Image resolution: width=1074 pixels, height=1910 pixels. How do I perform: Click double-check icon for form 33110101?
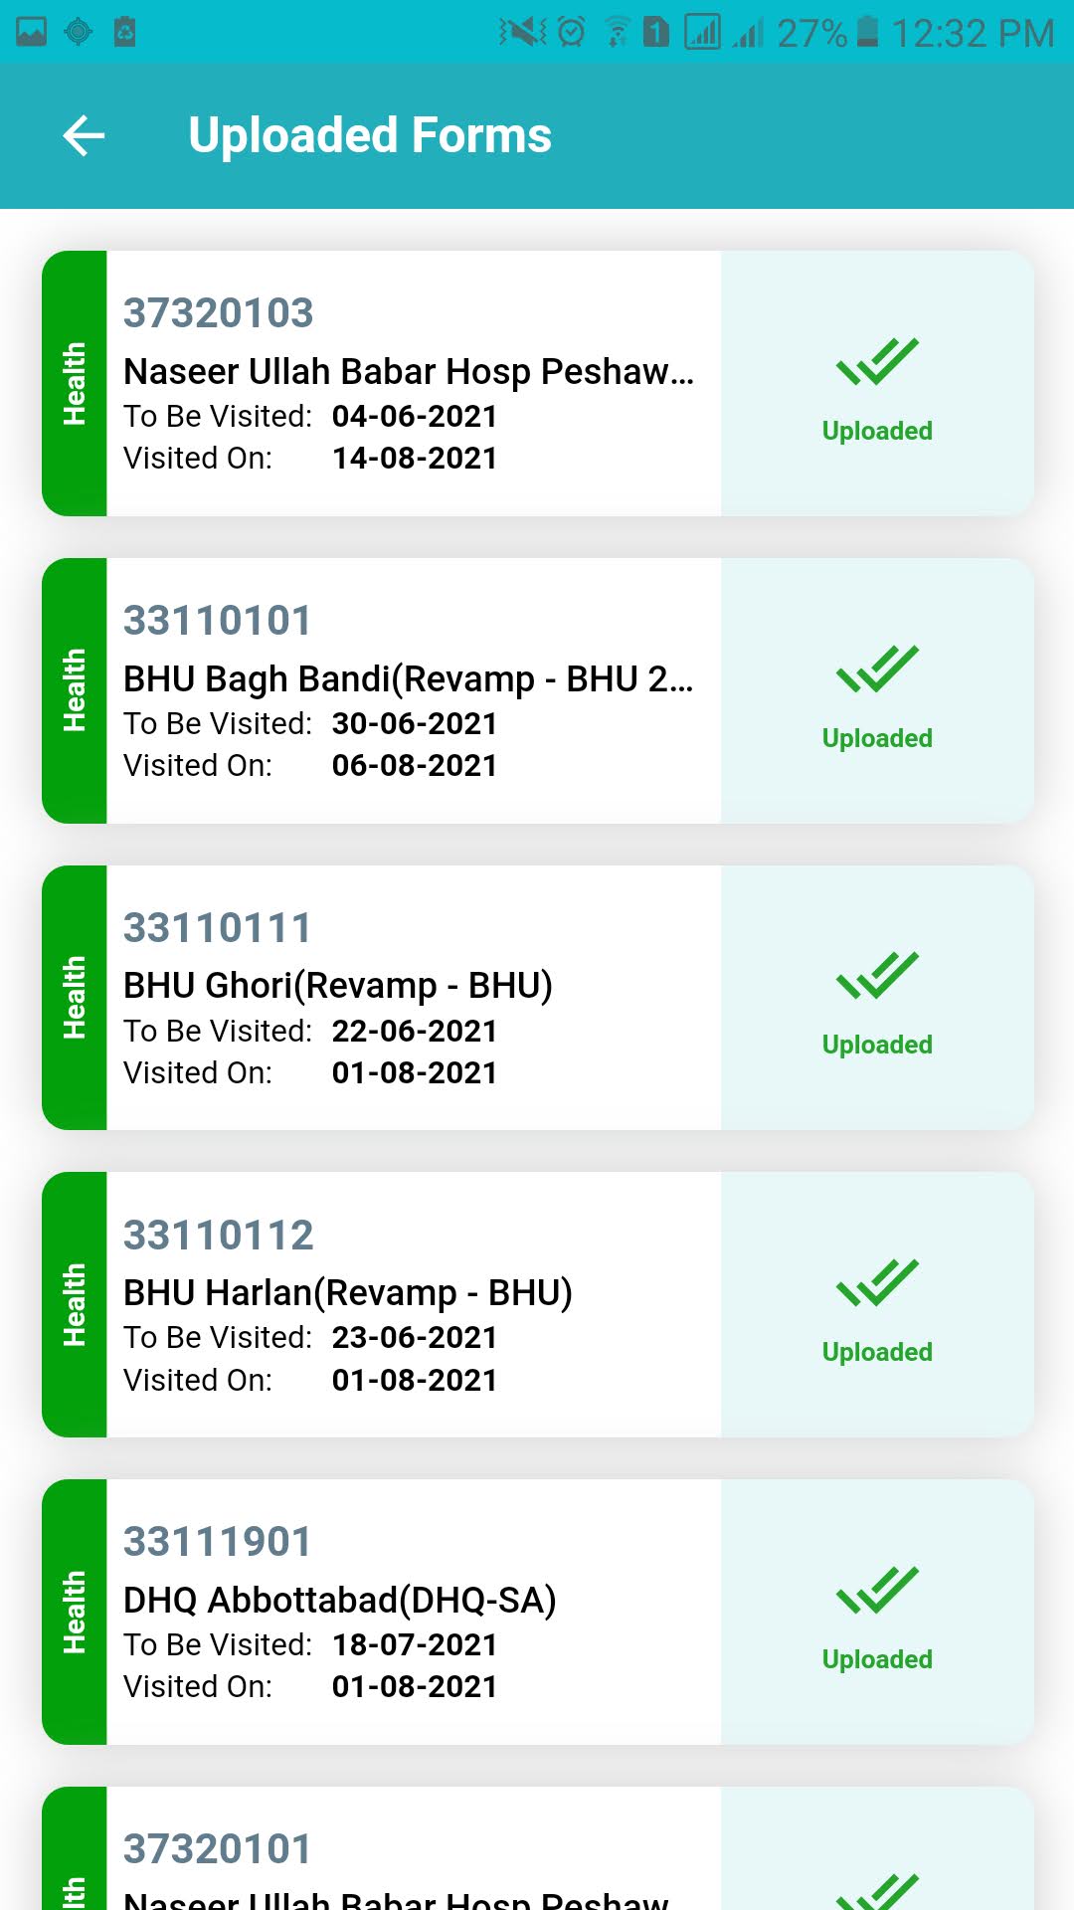click(x=877, y=668)
